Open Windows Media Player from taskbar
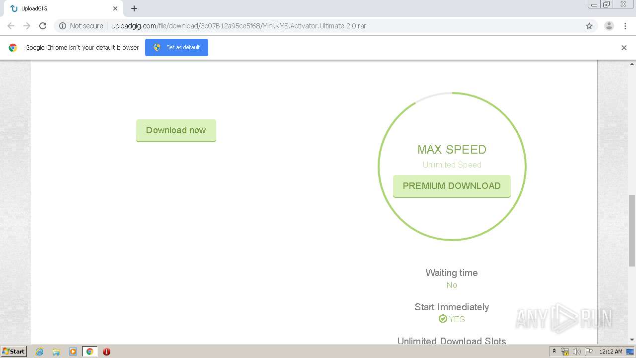Viewport: 636px width, 358px height. tap(73, 352)
